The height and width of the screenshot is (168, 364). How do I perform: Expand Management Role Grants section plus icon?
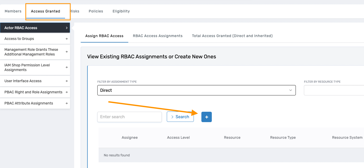coord(67,52)
